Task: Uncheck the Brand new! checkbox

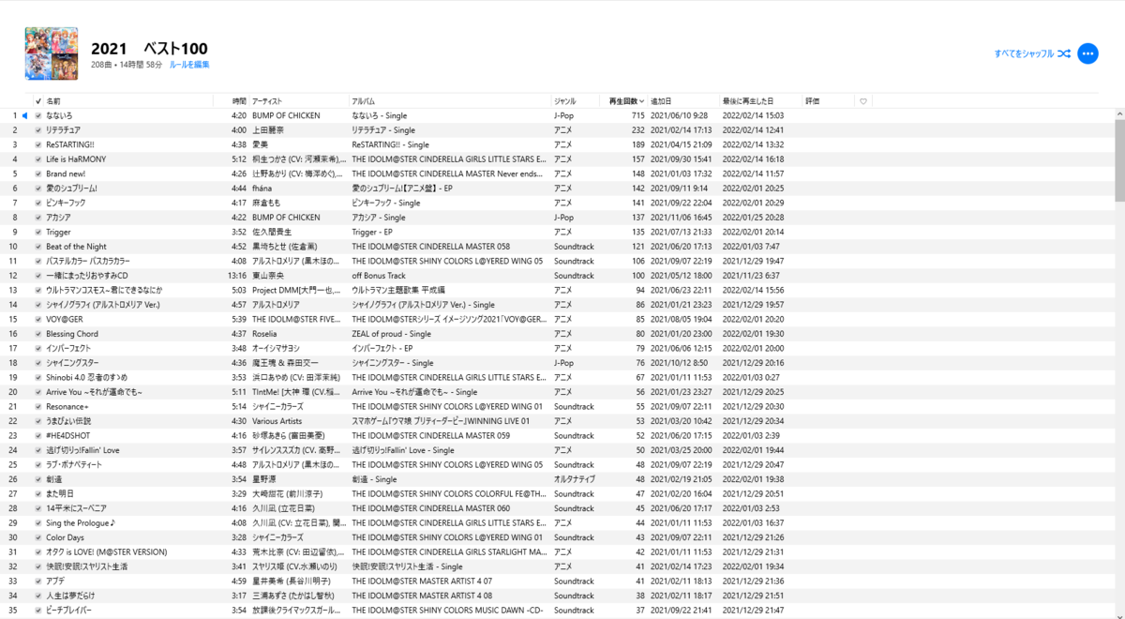Action: coord(38,174)
